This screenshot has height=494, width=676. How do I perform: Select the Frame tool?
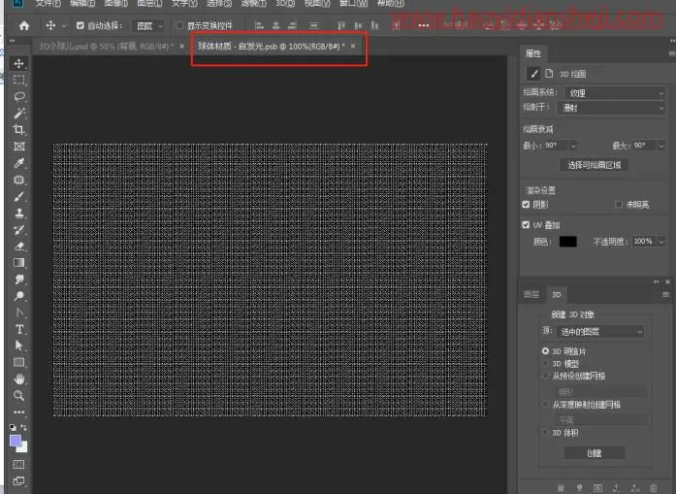[19, 147]
